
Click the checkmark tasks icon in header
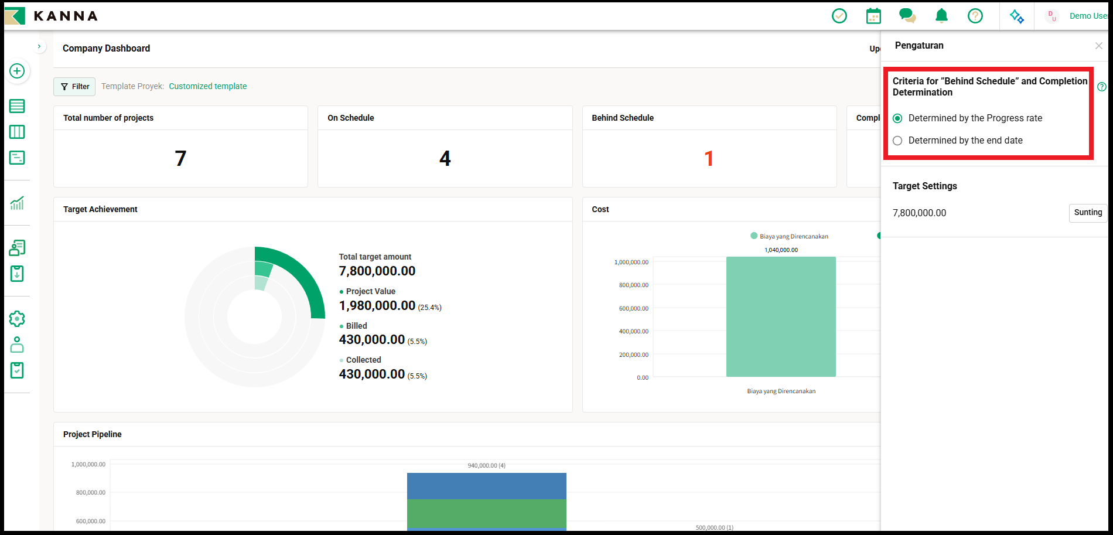(839, 16)
